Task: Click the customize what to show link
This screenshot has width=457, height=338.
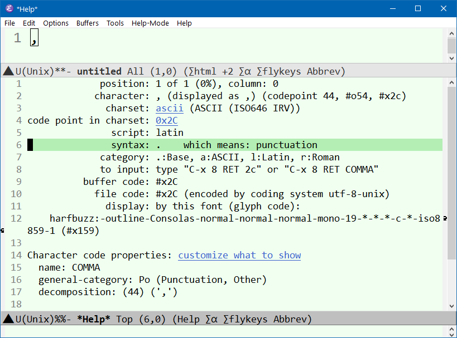Action: 239,255
